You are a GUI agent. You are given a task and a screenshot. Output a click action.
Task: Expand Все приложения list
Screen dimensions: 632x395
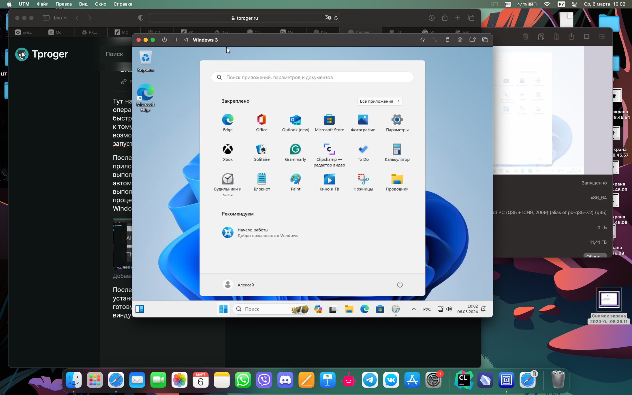(380, 101)
